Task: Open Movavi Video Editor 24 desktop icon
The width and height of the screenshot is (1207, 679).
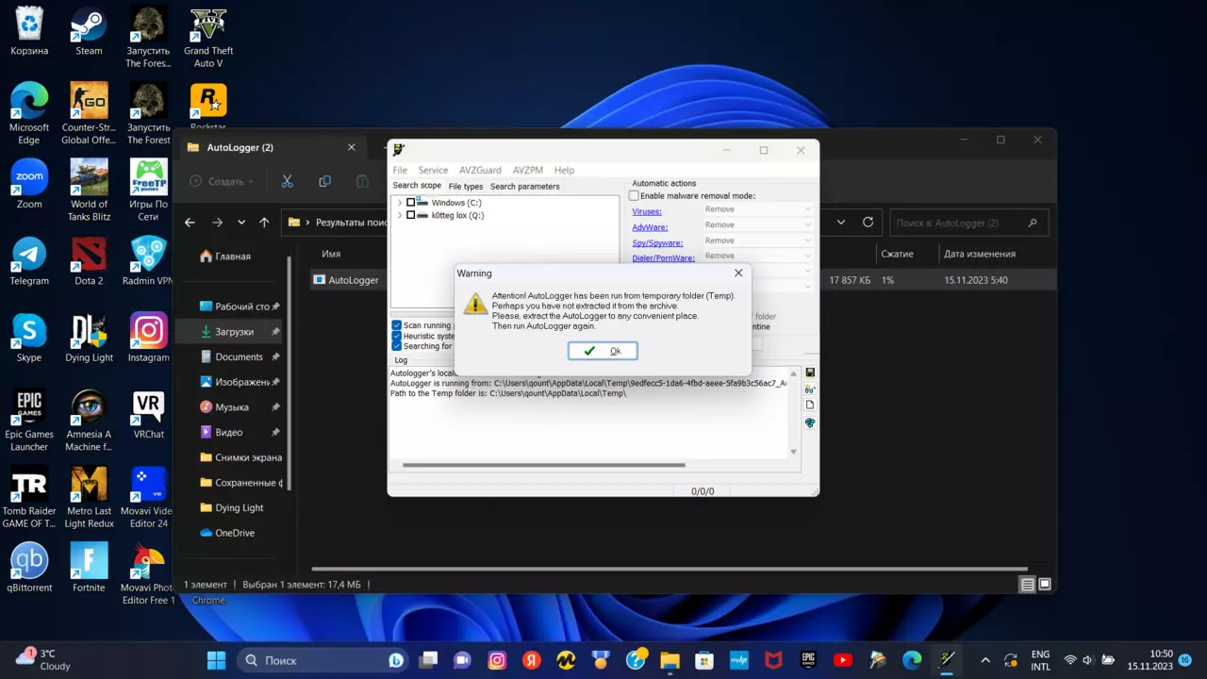Action: [148, 498]
